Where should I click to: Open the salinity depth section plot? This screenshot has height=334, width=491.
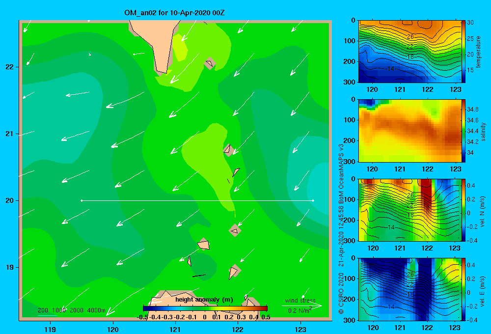pyautogui.click(x=410, y=131)
